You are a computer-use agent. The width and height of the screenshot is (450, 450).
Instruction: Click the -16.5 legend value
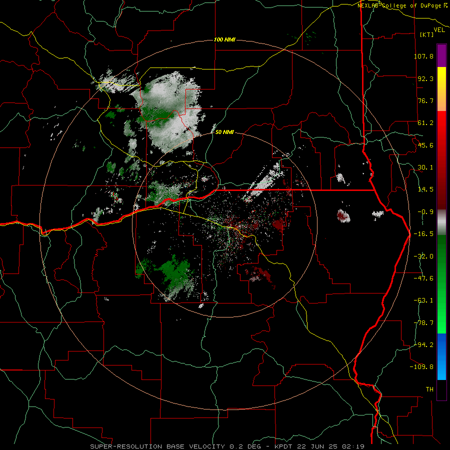click(423, 233)
